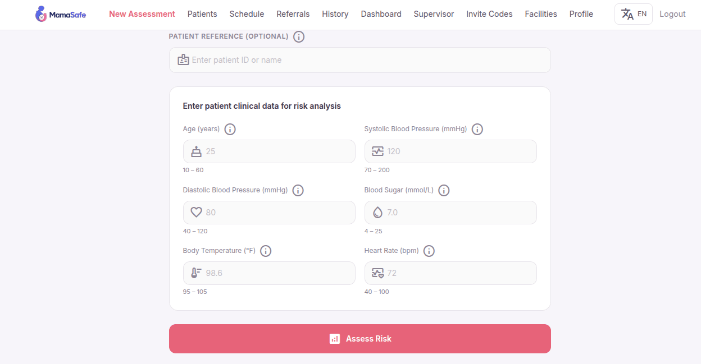View Blood Sugar info icon
Viewport: 701px width, 364px height.
[x=444, y=190]
